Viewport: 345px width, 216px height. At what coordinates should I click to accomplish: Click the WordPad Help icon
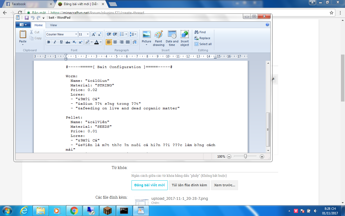coord(267,25)
